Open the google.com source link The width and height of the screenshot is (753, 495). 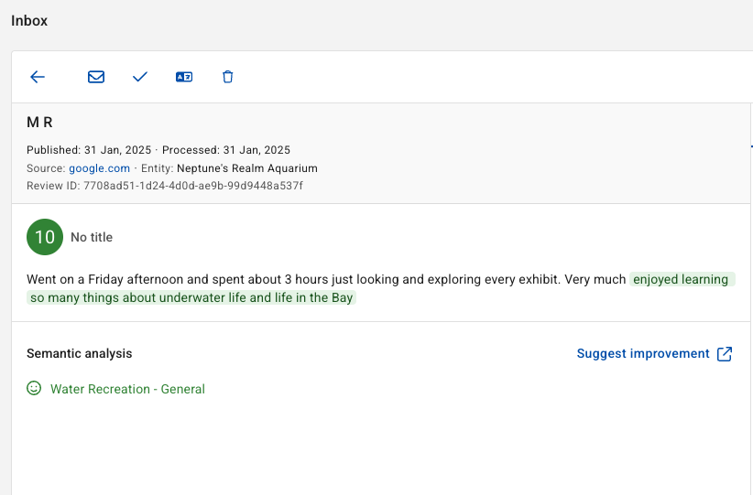point(100,168)
